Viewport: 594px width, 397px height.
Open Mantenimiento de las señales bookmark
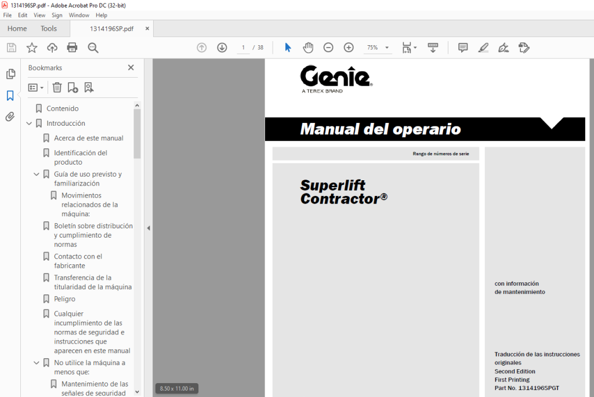coord(93,389)
